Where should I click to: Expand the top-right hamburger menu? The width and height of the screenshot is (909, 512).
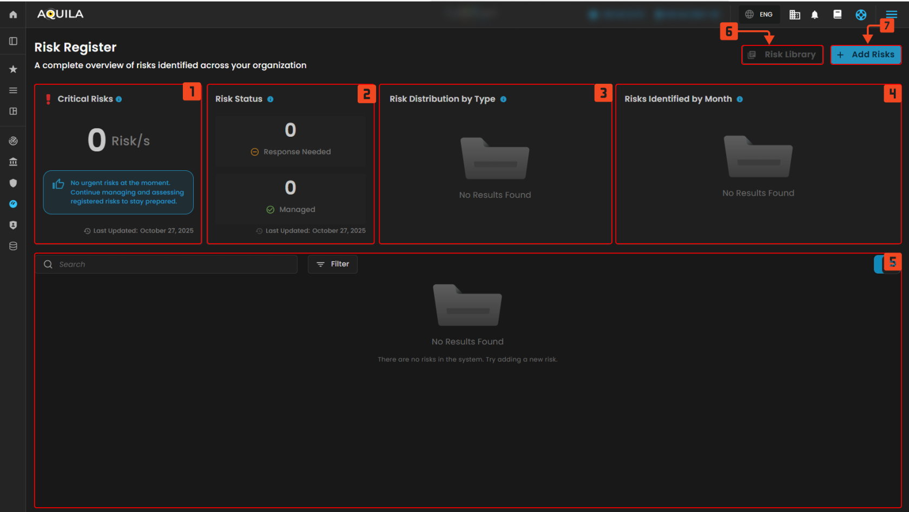point(891,15)
